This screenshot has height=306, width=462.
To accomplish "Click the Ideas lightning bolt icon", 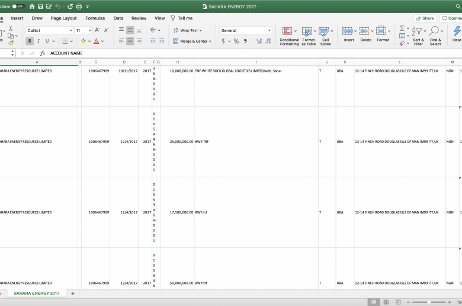I will pyautogui.click(x=457, y=31).
